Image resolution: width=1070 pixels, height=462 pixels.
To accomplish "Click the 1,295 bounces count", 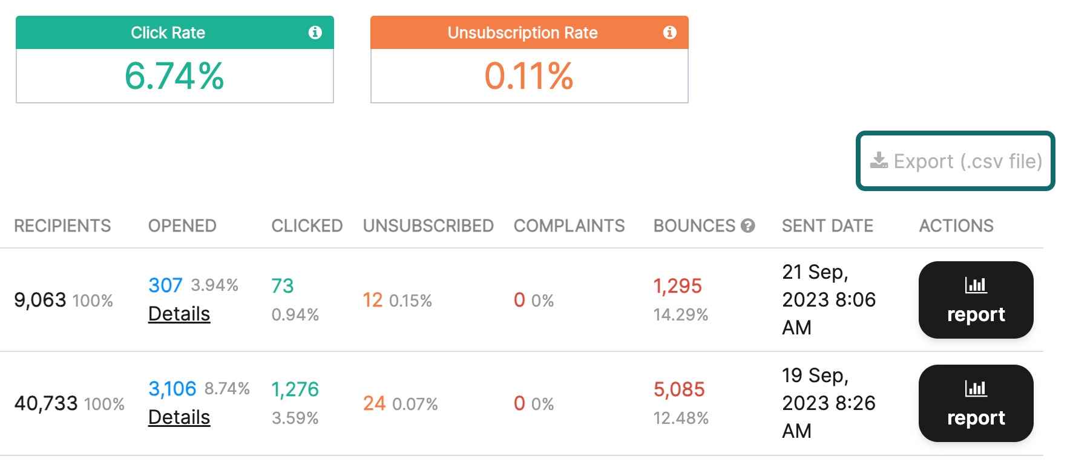I will 677,285.
